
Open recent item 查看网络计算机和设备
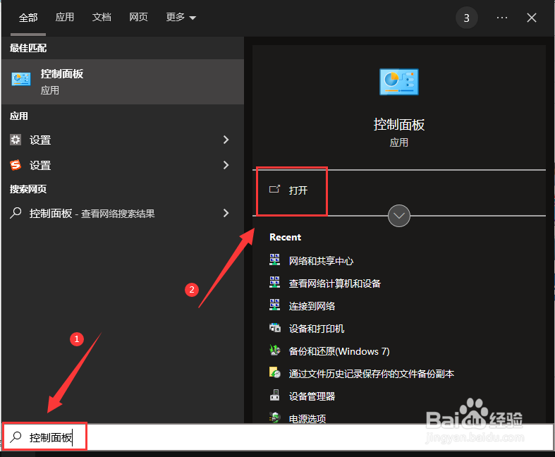click(x=334, y=284)
